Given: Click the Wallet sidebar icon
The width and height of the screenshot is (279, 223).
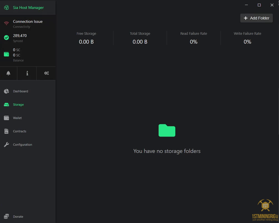Looking at the screenshot, I should click(6, 118).
